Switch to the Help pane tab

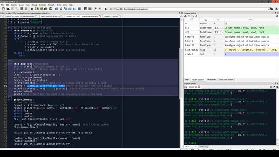187,79
